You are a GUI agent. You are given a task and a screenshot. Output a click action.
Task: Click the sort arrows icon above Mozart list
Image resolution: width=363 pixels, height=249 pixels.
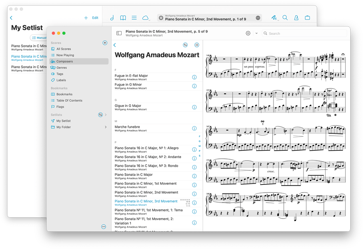coord(185,45)
